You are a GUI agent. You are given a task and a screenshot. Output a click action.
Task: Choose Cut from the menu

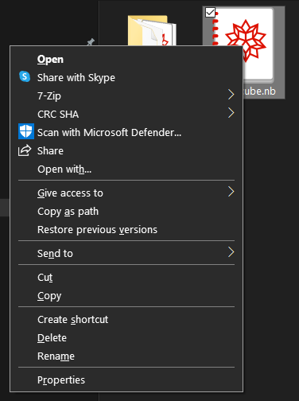pos(126,278)
